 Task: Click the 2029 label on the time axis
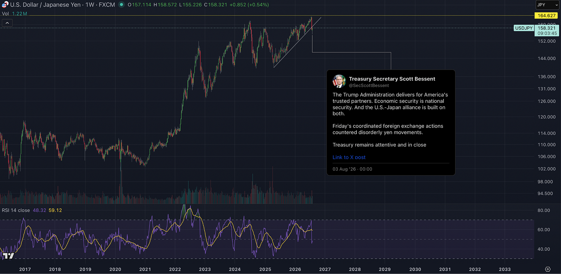click(385, 269)
